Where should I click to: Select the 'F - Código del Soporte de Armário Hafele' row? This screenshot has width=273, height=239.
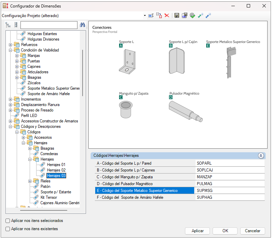pos(180,197)
